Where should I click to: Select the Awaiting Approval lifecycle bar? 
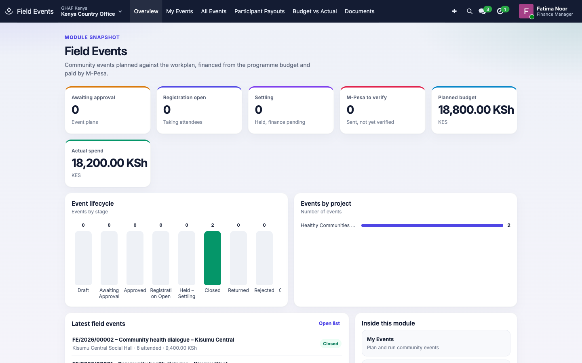[x=109, y=258]
